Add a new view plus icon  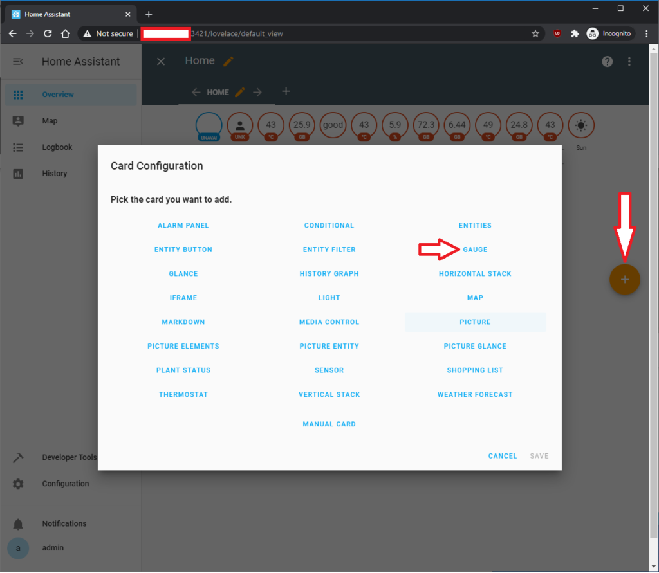click(x=286, y=91)
